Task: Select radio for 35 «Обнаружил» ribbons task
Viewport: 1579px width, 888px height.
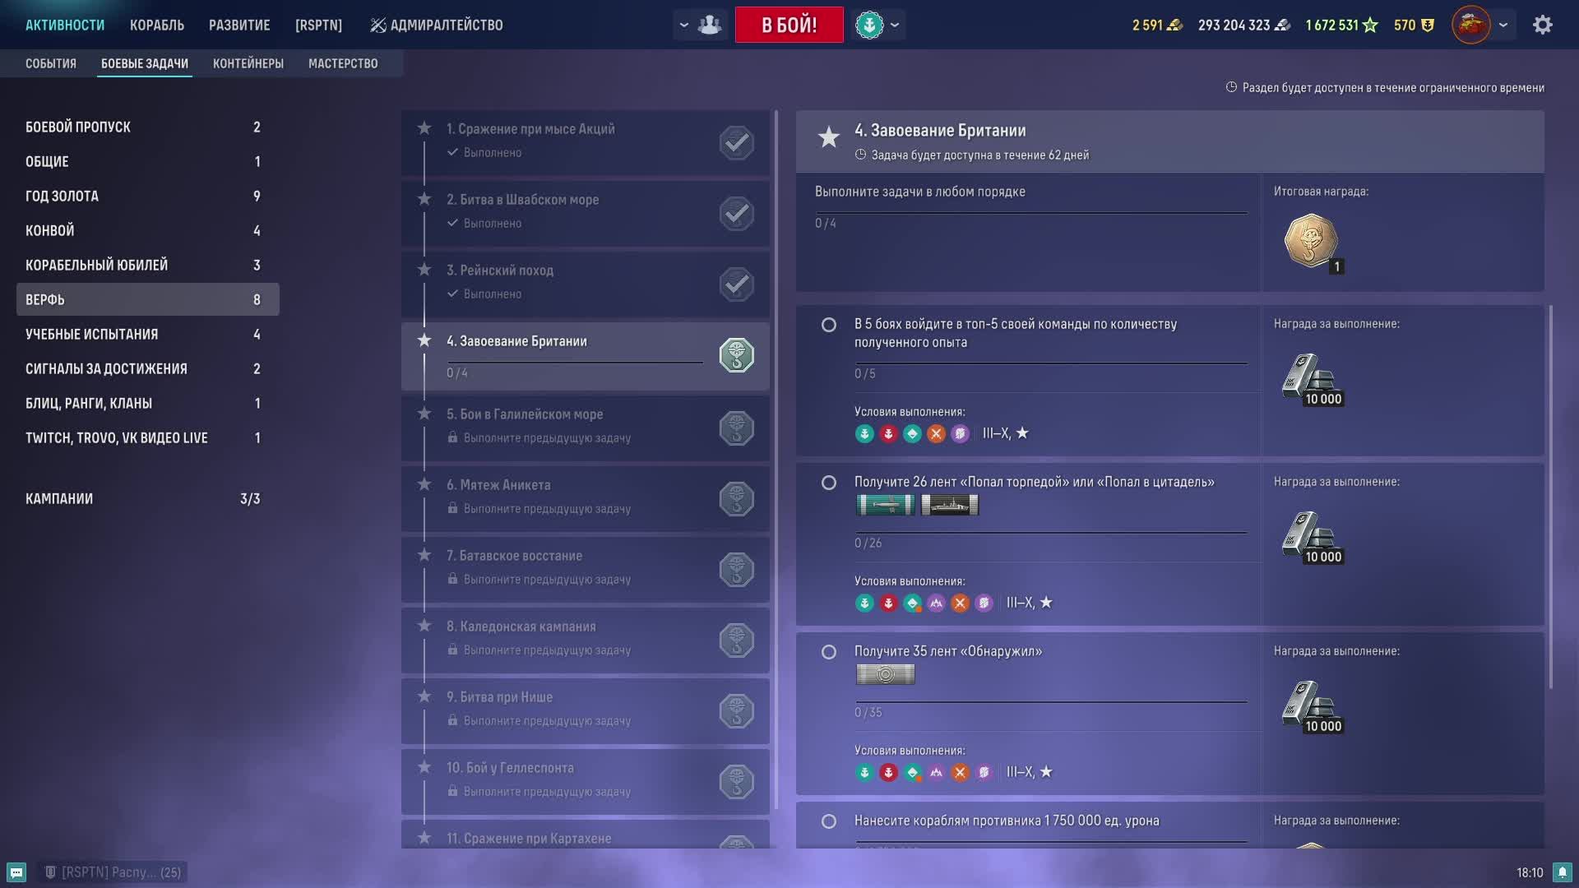Action: [829, 652]
